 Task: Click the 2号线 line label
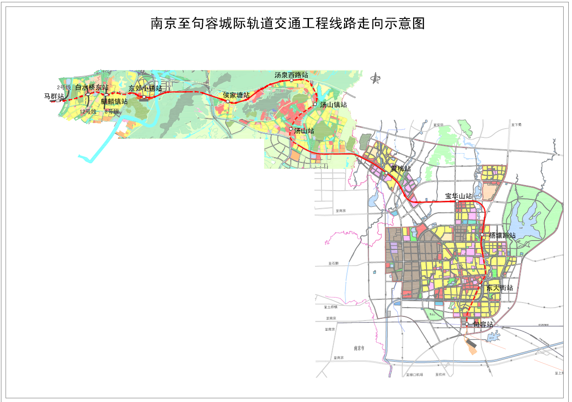[64, 87]
